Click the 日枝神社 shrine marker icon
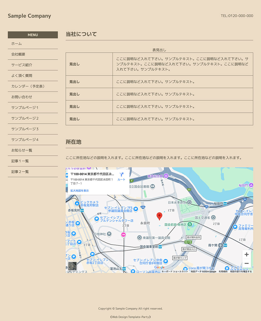 (109, 234)
